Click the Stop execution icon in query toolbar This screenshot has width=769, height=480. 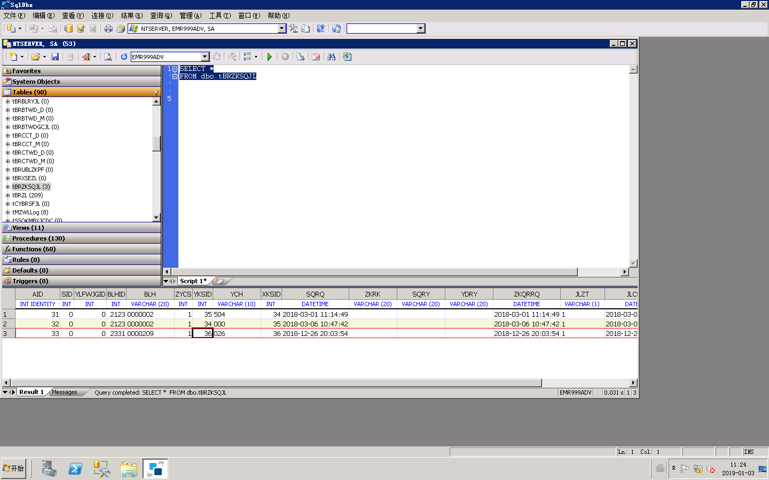[285, 57]
